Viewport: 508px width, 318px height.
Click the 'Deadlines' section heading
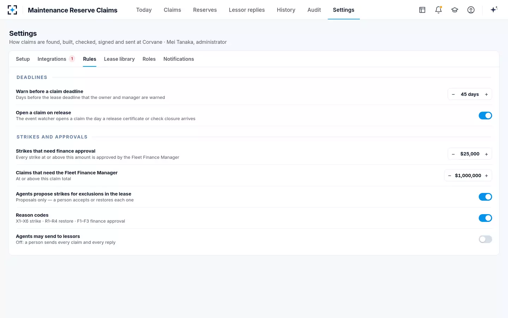pyautogui.click(x=32, y=77)
